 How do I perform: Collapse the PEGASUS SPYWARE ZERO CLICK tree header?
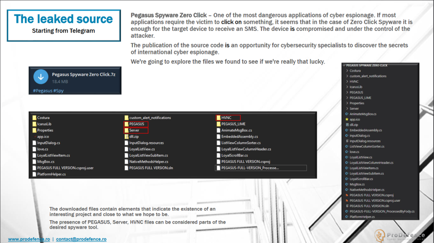(344, 65)
